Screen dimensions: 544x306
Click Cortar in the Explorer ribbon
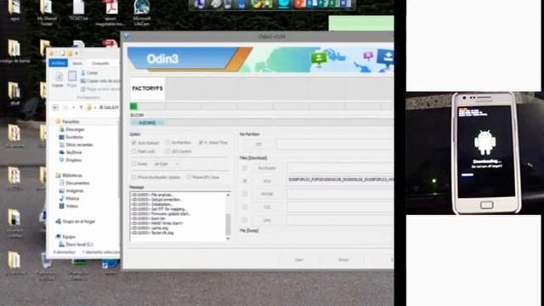point(89,73)
